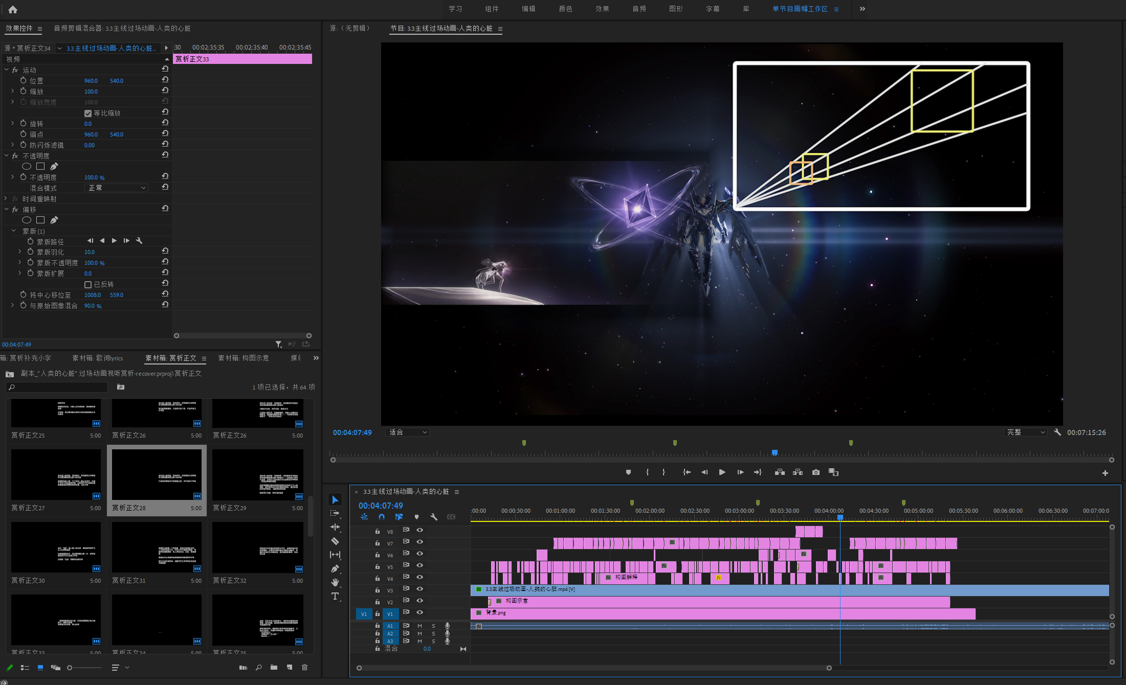1126x685 pixels.
Task: Open the blend mode dropdown
Action: pyautogui.click(x=116, y=188)
